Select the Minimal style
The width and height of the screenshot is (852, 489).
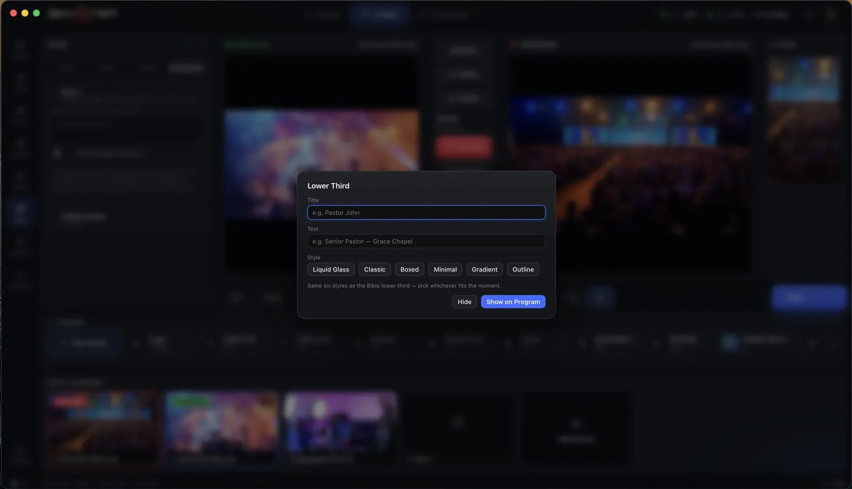[x=445, y=269]
